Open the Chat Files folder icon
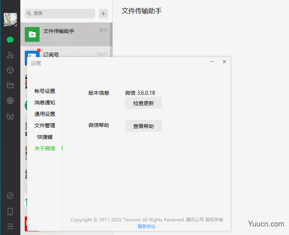The width and height of the screenshot is (289, 235). [x=10, y=85]
